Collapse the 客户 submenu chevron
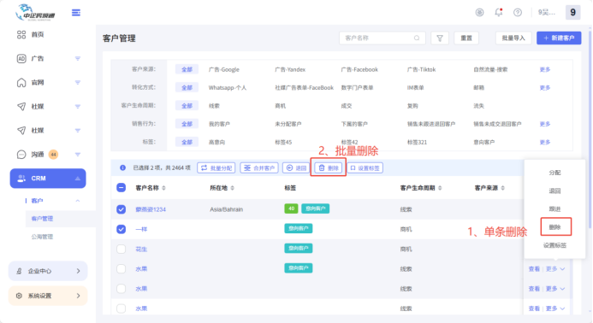This screenshot has height=323, width=593. pyautogui.click(x=78, y=201)
